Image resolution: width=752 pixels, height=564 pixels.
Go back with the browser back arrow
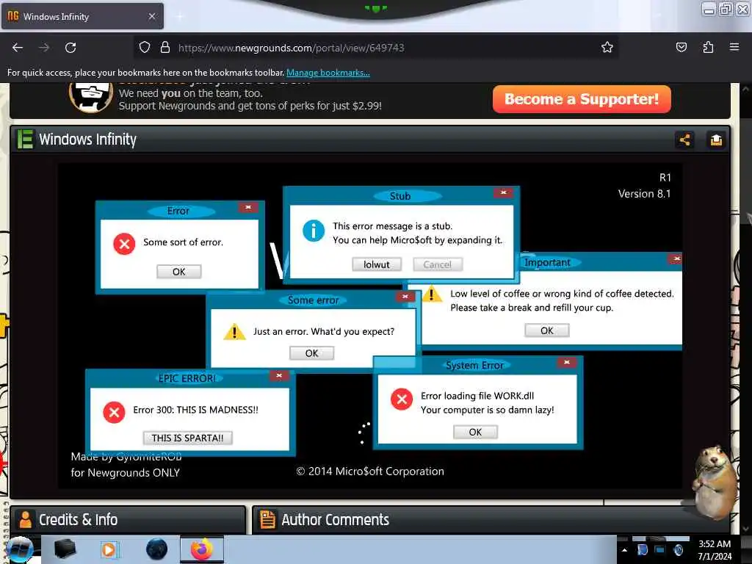pyautogui.click(x=18, y=48)
